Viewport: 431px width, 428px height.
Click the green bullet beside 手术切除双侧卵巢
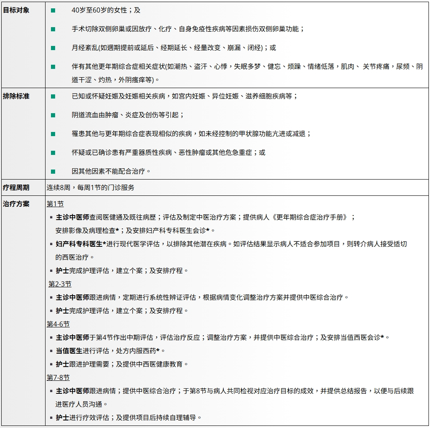click(53, 29)
